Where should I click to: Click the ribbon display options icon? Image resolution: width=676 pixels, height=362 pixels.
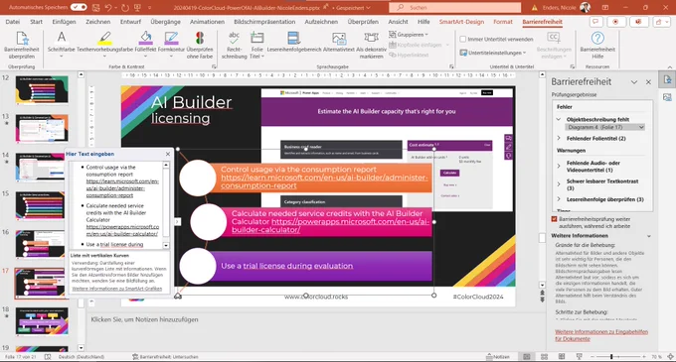click(x=605, y=7)
